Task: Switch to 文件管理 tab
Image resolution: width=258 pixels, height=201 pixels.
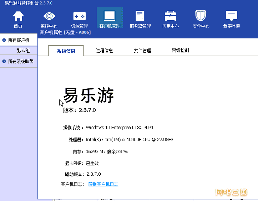Action: point(142,51)
